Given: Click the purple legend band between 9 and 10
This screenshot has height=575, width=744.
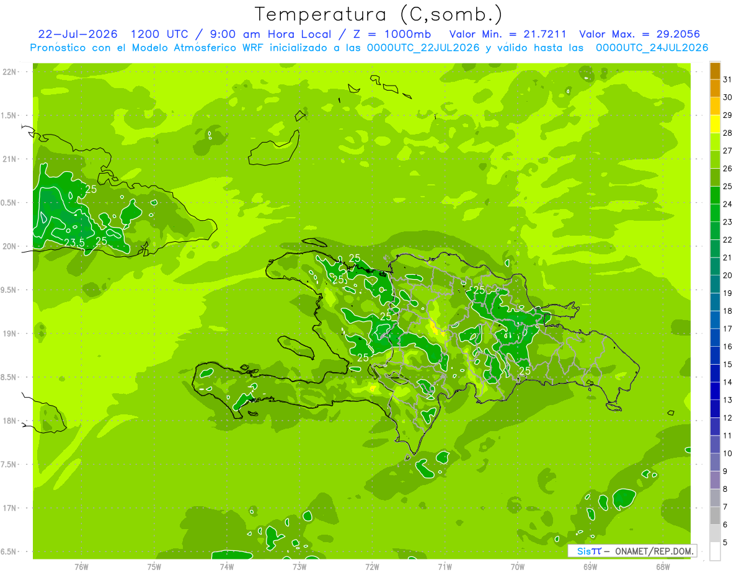Looking at the screenshot, I should point(715,462).
